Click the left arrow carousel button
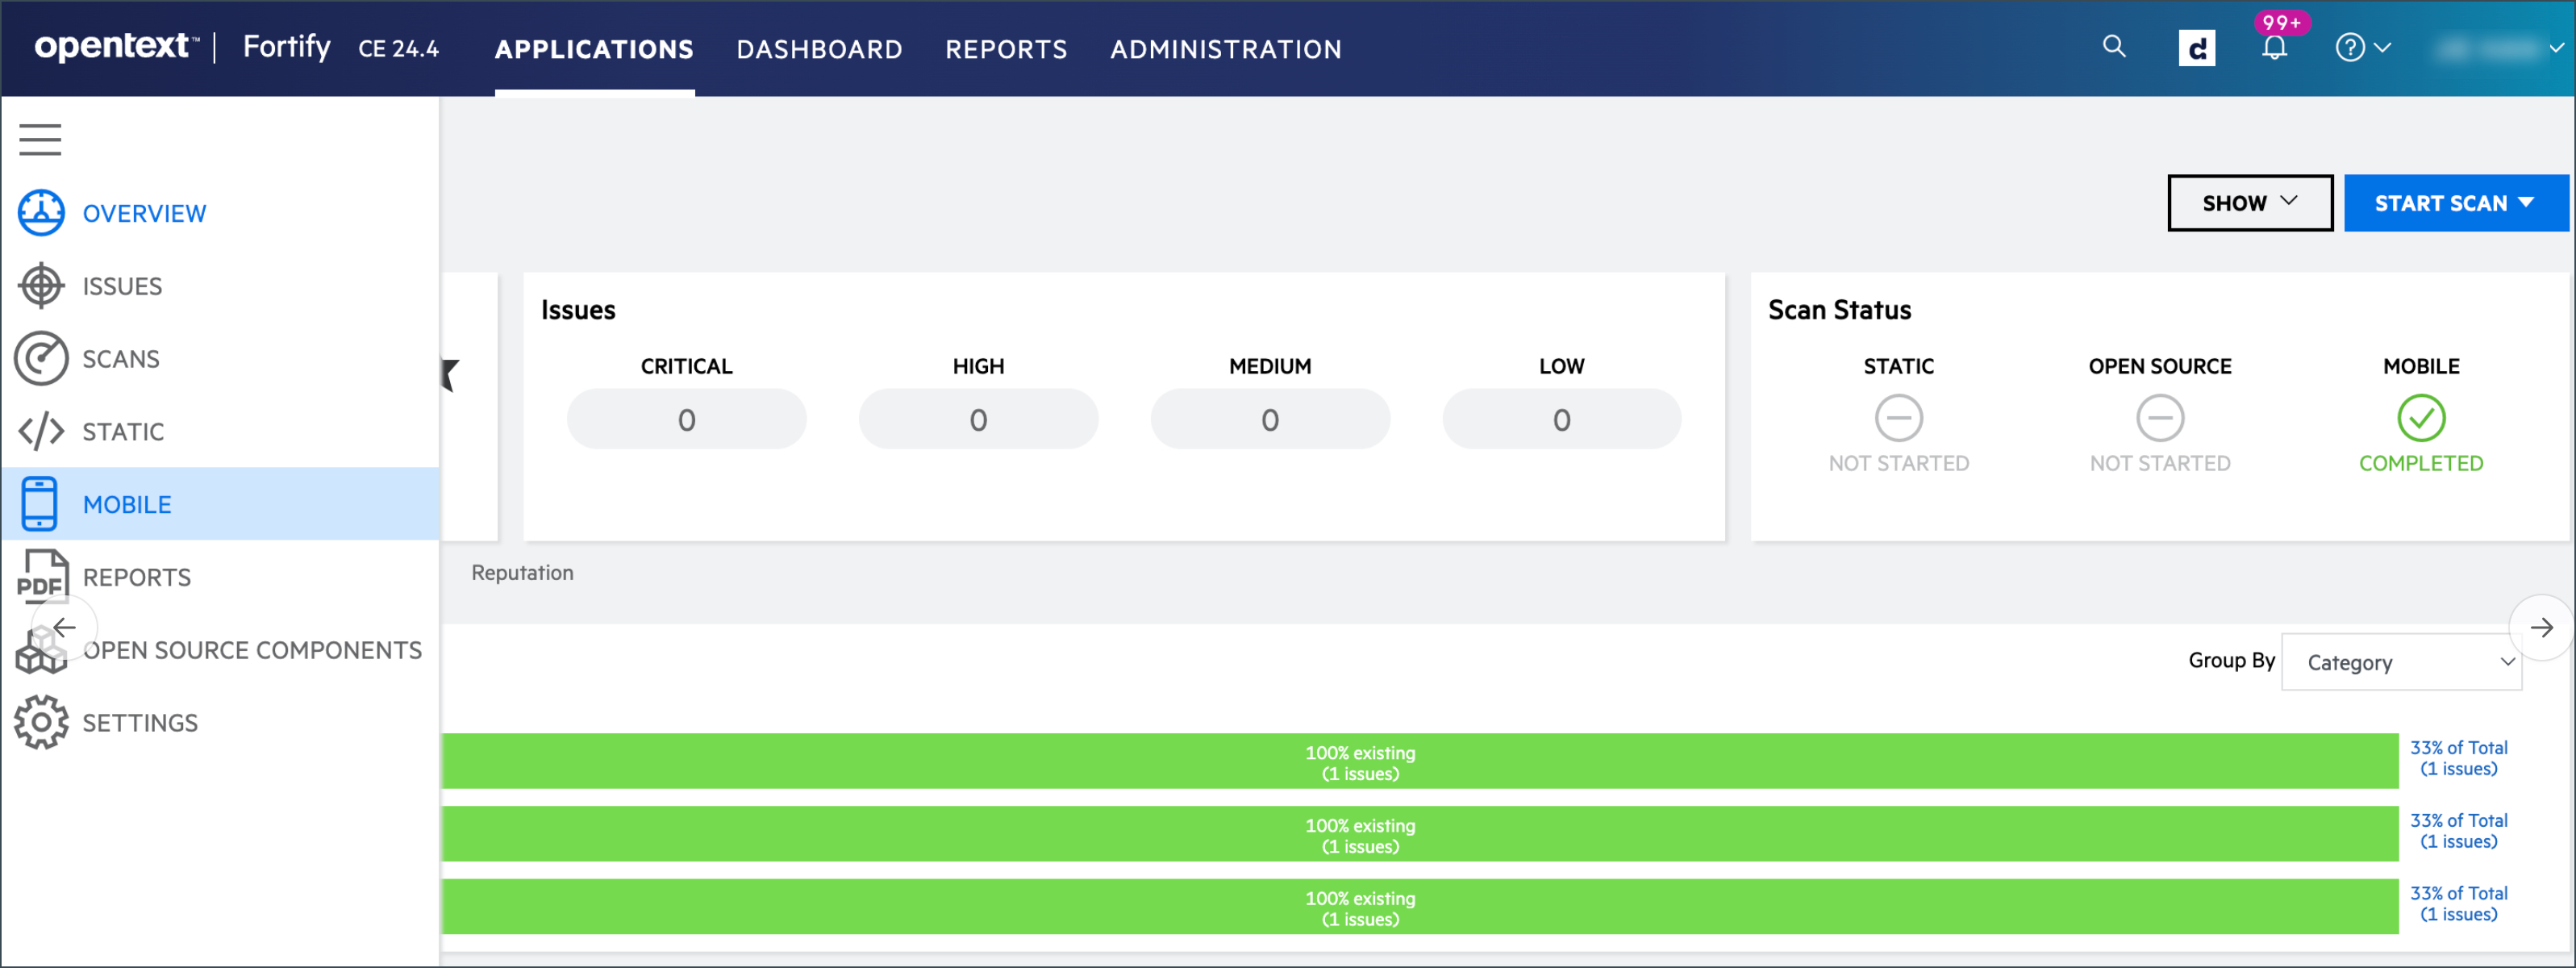This screenshot has height=968, width=2576. click(x=65, y=627)
